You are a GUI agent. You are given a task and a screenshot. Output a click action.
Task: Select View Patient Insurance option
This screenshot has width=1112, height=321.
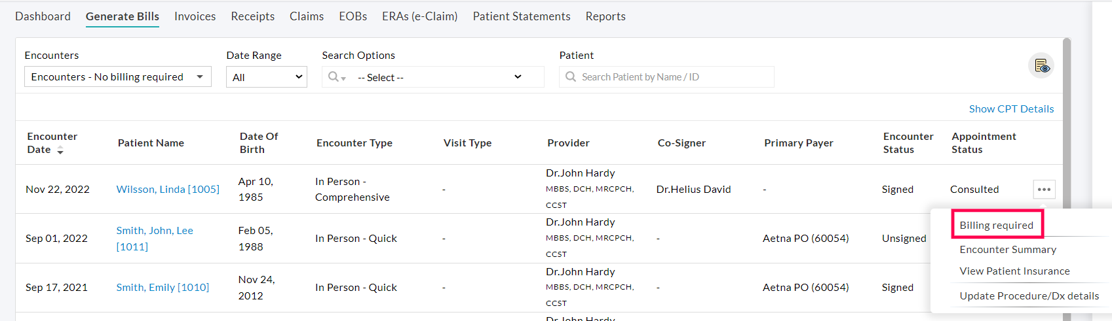(x=1014, y=271)
